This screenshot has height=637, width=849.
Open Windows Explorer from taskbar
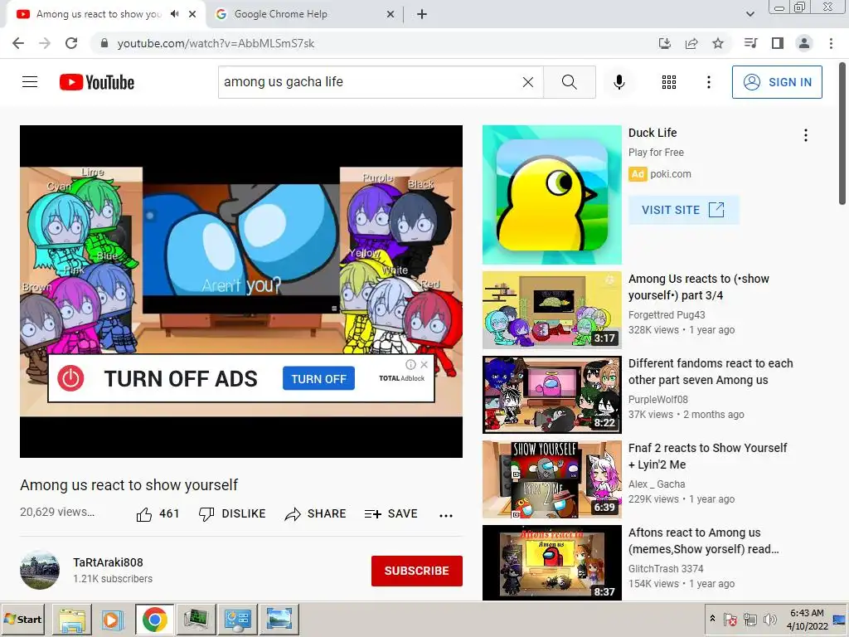71,619
